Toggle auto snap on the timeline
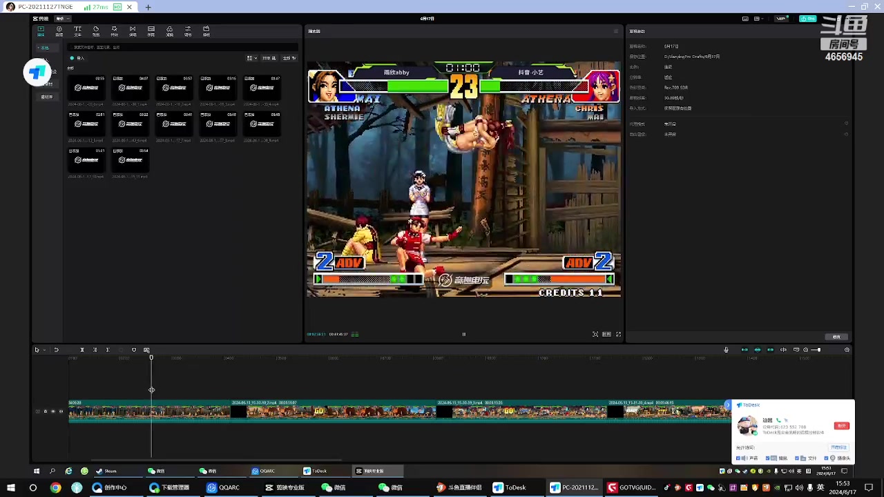This screenshot has width=884, height=497. tap(758, 350)
